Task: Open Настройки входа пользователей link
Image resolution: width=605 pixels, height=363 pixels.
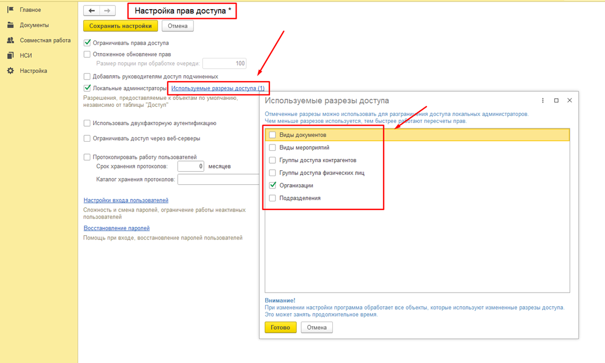Action: [126, 200]
